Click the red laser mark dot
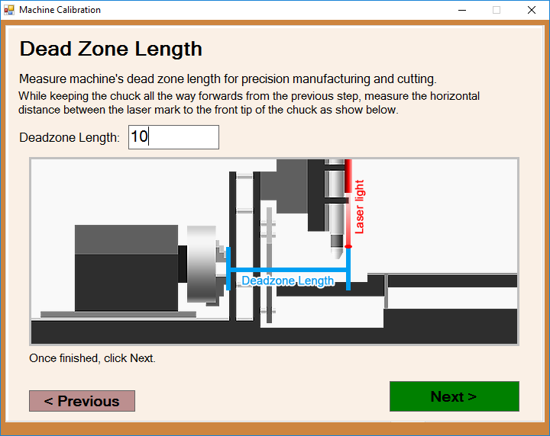This screenshot has width=550, height=436. click(348, 247)
